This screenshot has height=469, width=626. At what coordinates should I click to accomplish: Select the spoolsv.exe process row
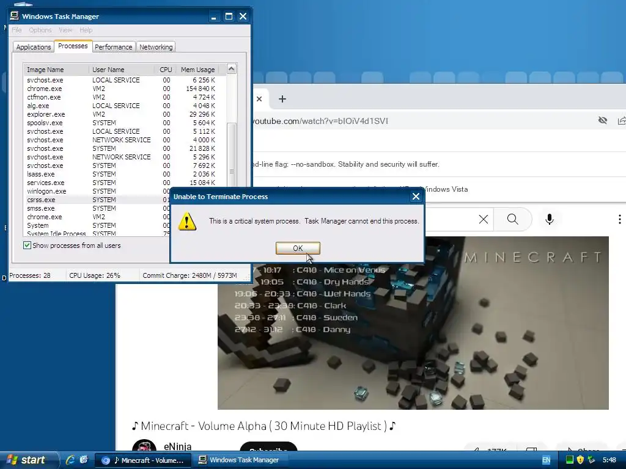(x=122, y=123)
